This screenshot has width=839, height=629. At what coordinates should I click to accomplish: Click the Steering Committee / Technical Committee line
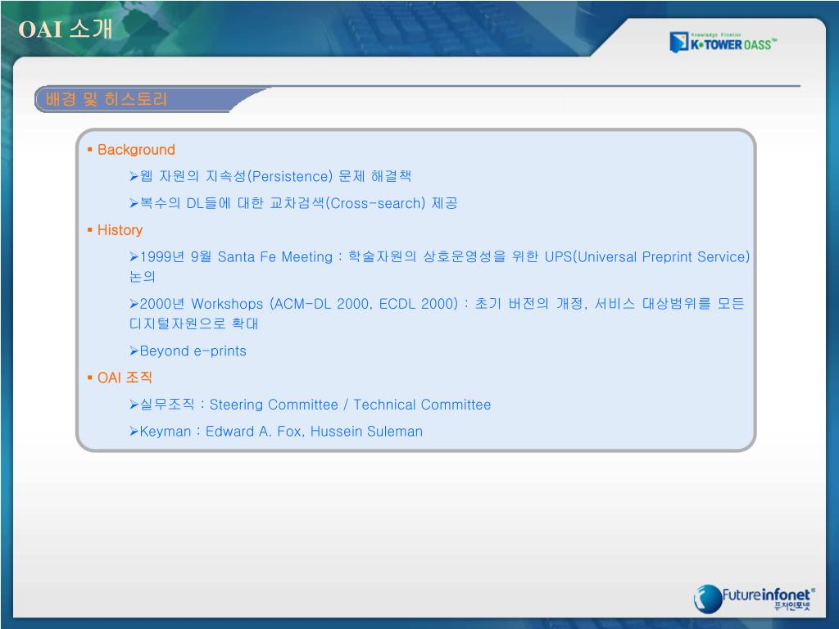(310, 405)
